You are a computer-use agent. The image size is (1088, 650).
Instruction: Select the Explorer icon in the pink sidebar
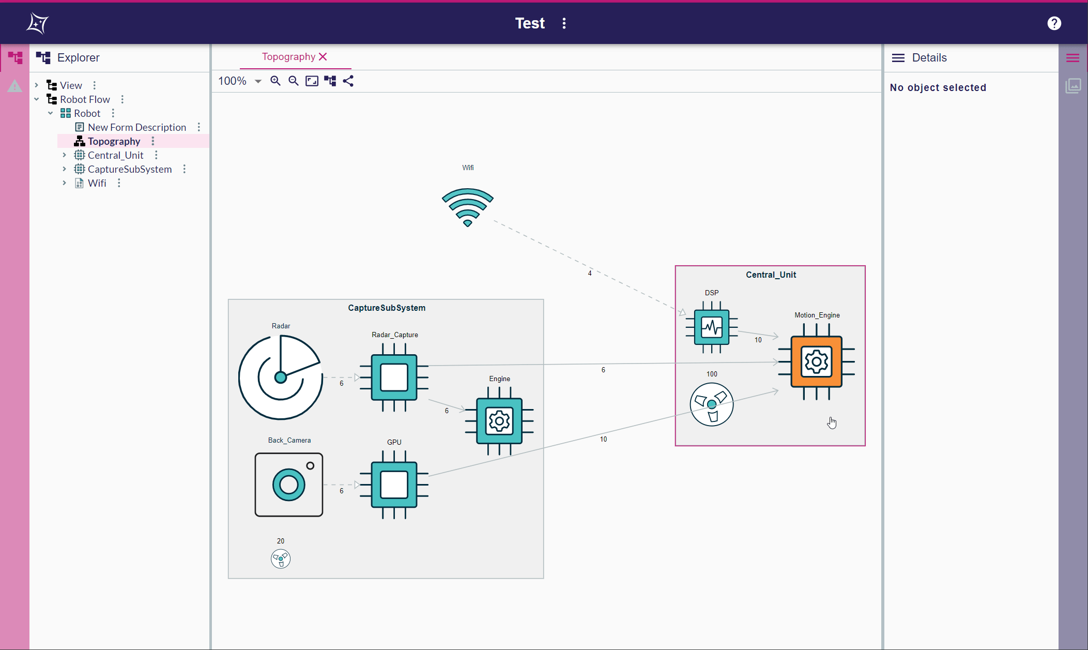(x=14, y=57)
